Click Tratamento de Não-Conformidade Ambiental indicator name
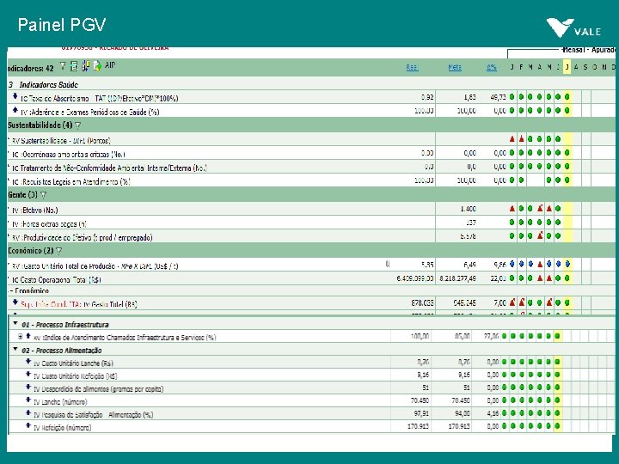Viewport: 619px width, 464px height. tap(109, 168)
